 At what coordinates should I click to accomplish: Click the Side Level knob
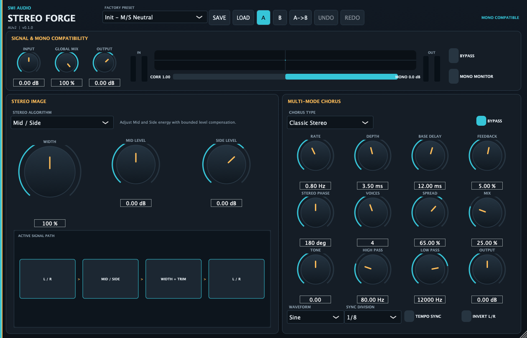click(226, 164)
